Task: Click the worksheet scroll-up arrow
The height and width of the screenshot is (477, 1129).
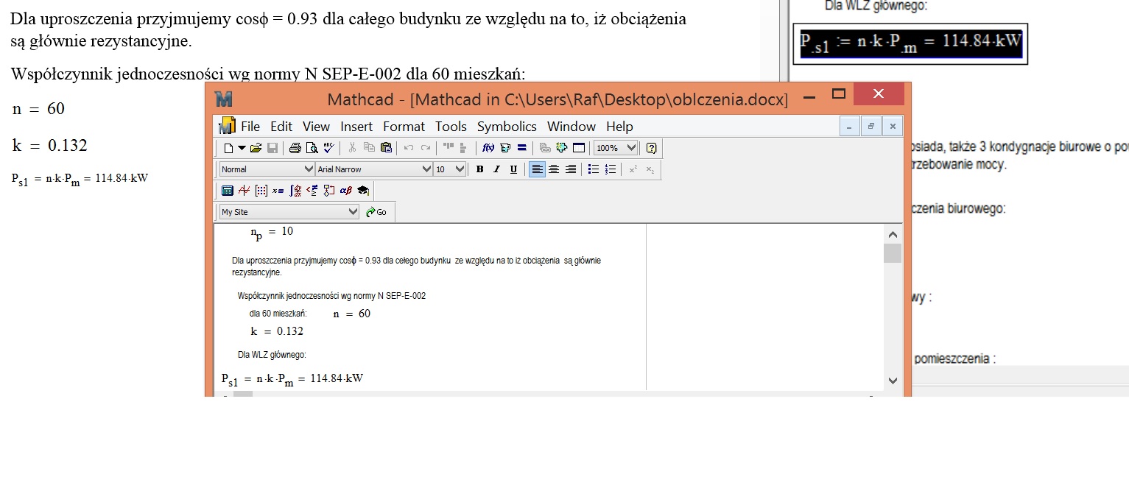Action: point(893,235)
